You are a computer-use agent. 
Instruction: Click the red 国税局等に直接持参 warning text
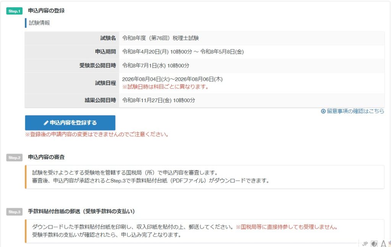pyautogui.click(x=286, y=227)
